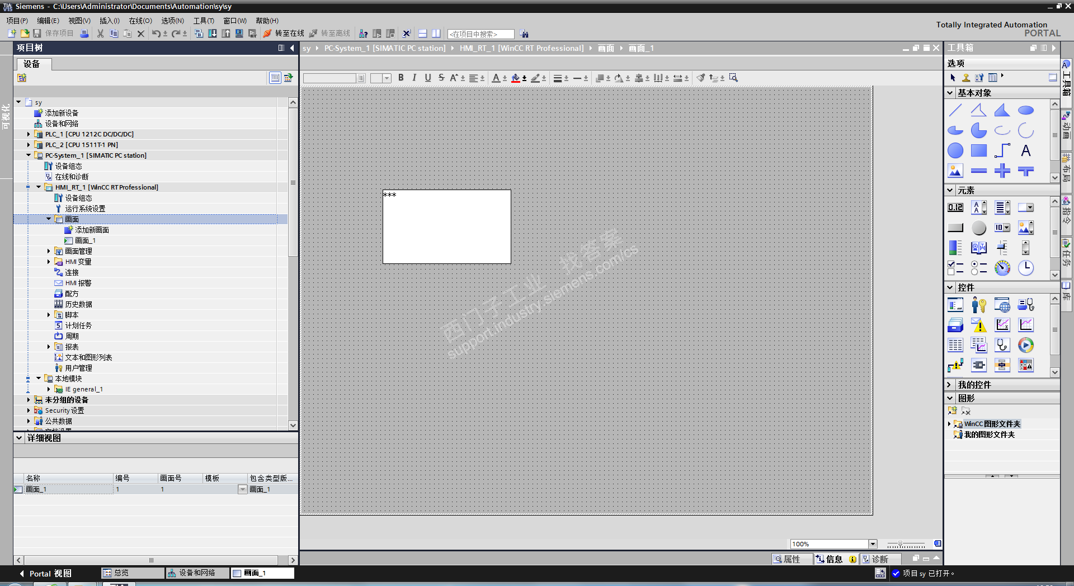This screenshot has width=1074, height=586.
Task: Collapse the PC-System_1 tree node
Action: [x=29, y=155]
